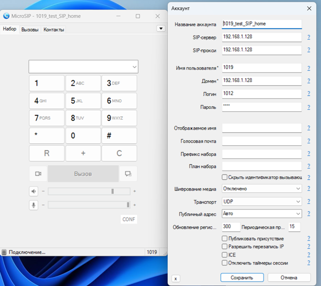
Task: Click the Пароль input field
Action: (x=261, y=107)
